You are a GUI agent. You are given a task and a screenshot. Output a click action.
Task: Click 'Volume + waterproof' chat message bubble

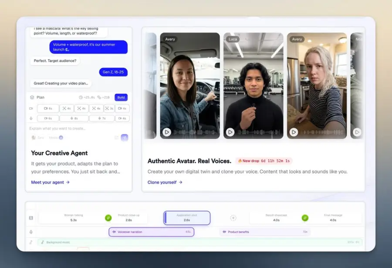(x=88, y=47)
